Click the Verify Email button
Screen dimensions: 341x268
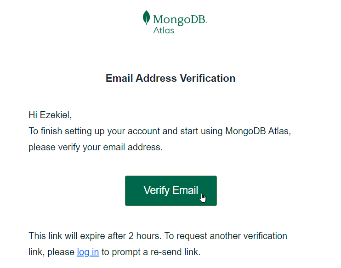[170, 191]
